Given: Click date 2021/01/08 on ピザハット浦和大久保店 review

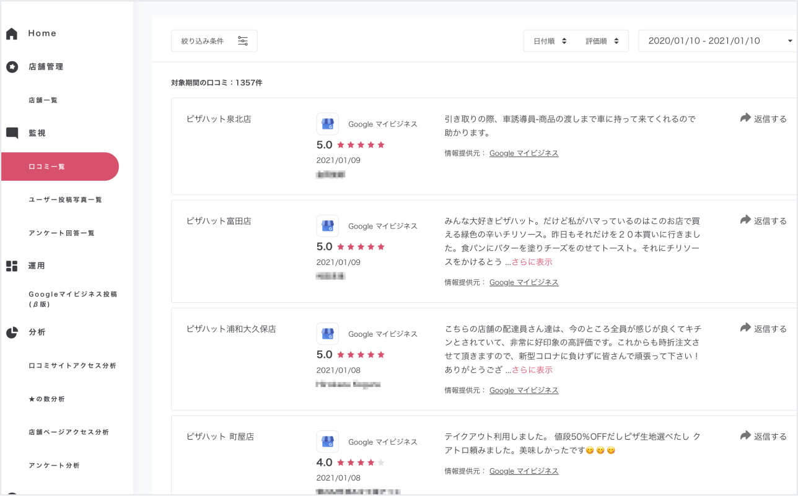Looking at the screenshot, I should point(338,370).
